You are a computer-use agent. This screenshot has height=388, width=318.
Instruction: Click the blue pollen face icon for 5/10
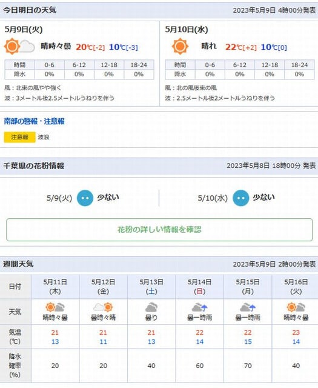coord(241,198)
